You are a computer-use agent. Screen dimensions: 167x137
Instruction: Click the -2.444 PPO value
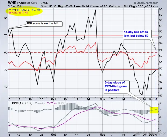[39, 103]
